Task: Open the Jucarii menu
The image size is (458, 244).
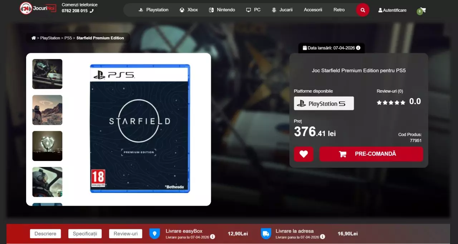Action: point(282,10)
